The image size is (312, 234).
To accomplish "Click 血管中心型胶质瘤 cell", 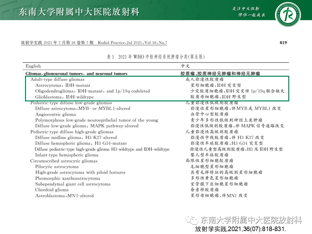I will click(209, 114).
